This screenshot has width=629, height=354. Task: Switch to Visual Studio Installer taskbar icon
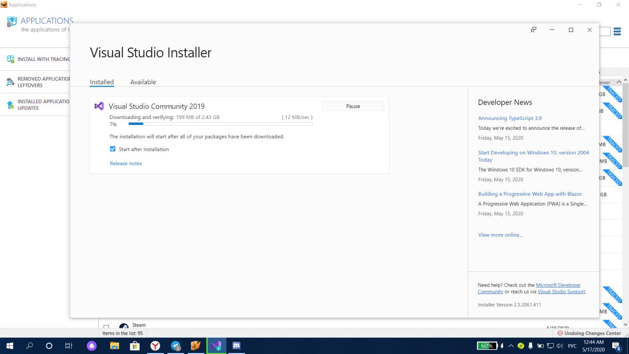tap(216, 346)
